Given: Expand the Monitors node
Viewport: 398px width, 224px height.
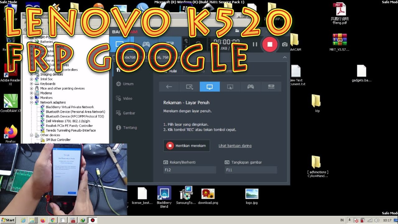Looking at the screenshot, I should 31,98.
